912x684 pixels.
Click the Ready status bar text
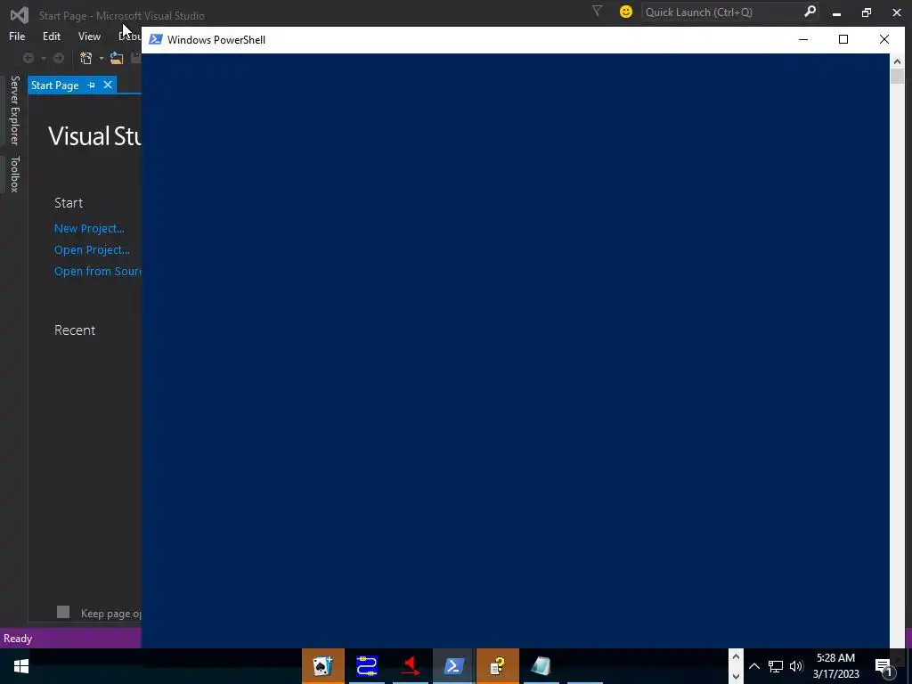pos(18,639)
